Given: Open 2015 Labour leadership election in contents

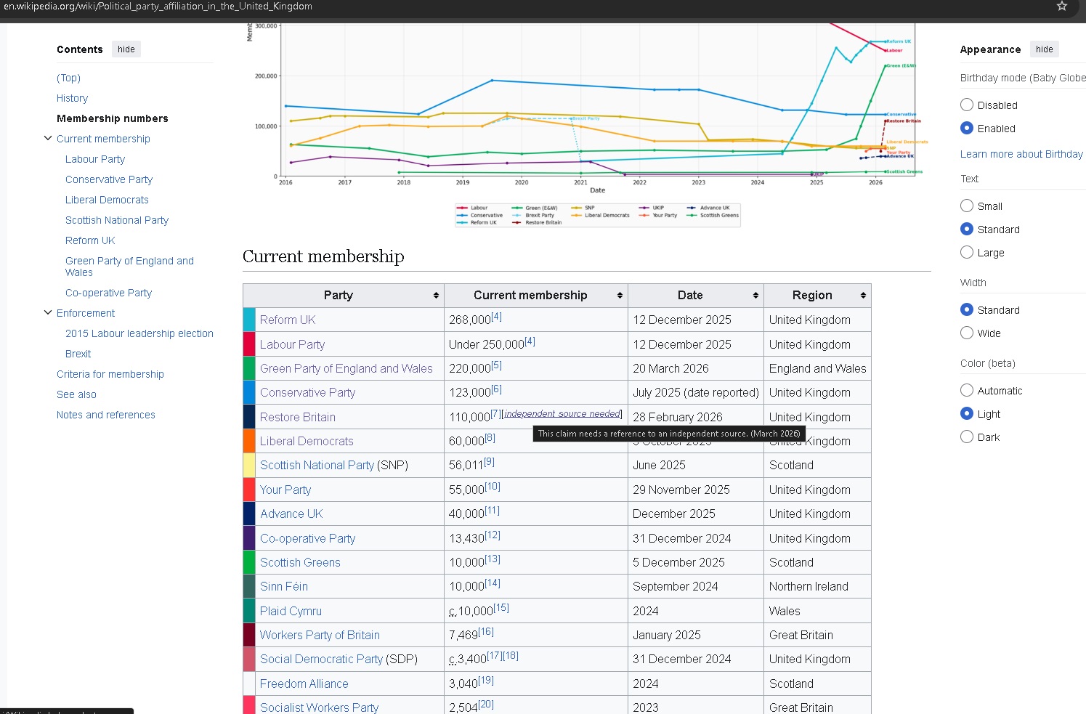Looking at the screenshot, I should 139,333.
